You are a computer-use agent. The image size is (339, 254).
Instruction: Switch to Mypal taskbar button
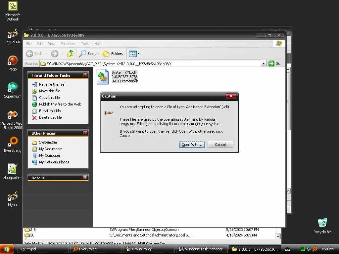[x=43, y=249]
